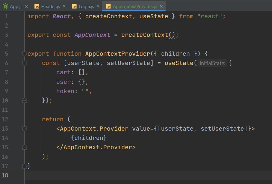
Task: Close the Header.js editor tab
Action: pos(64,6)
